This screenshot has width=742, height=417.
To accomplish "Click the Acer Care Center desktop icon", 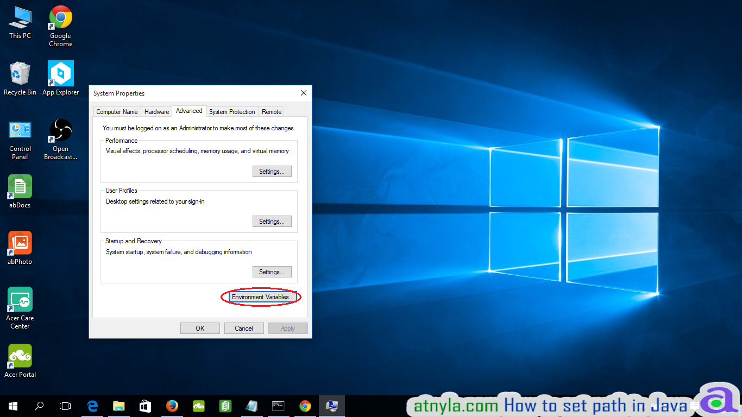I will (20, 307).
